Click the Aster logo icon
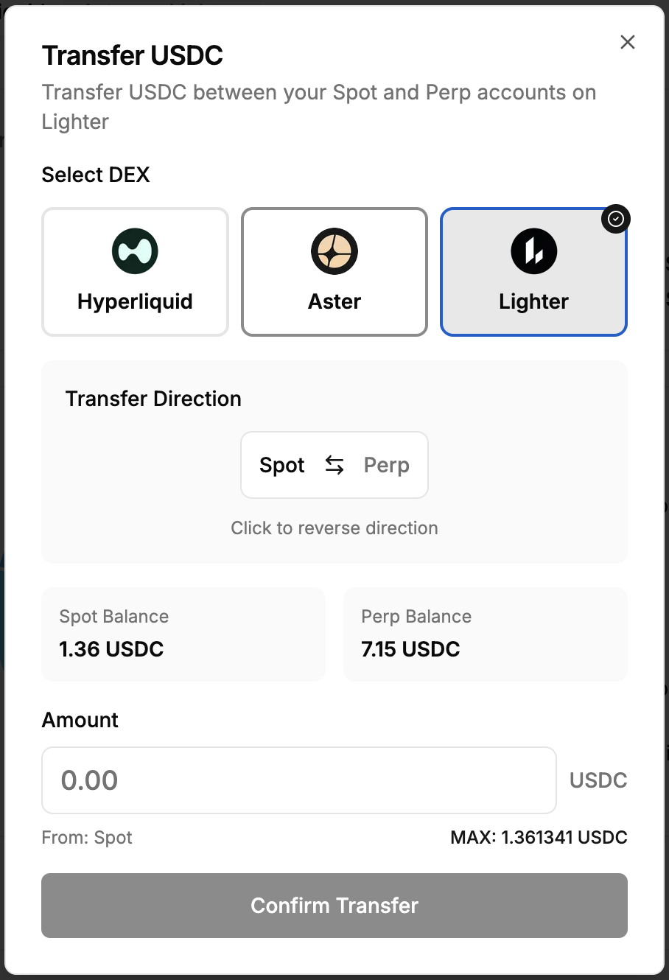Viewport: 669px width, 980px height. pyautogui.click(x=334, y=251)
